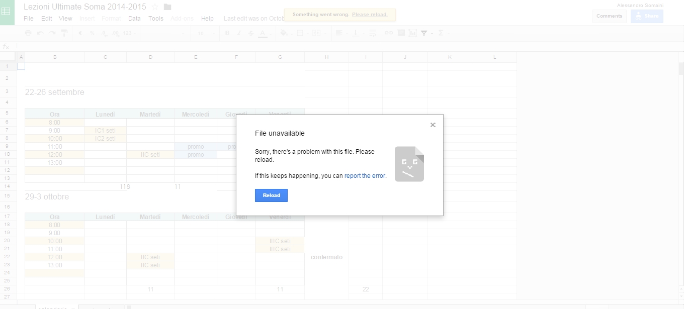This screenshot has width=685, height=309.
Task: Click the Please reload link in banner
Action: tap(370, 15)
